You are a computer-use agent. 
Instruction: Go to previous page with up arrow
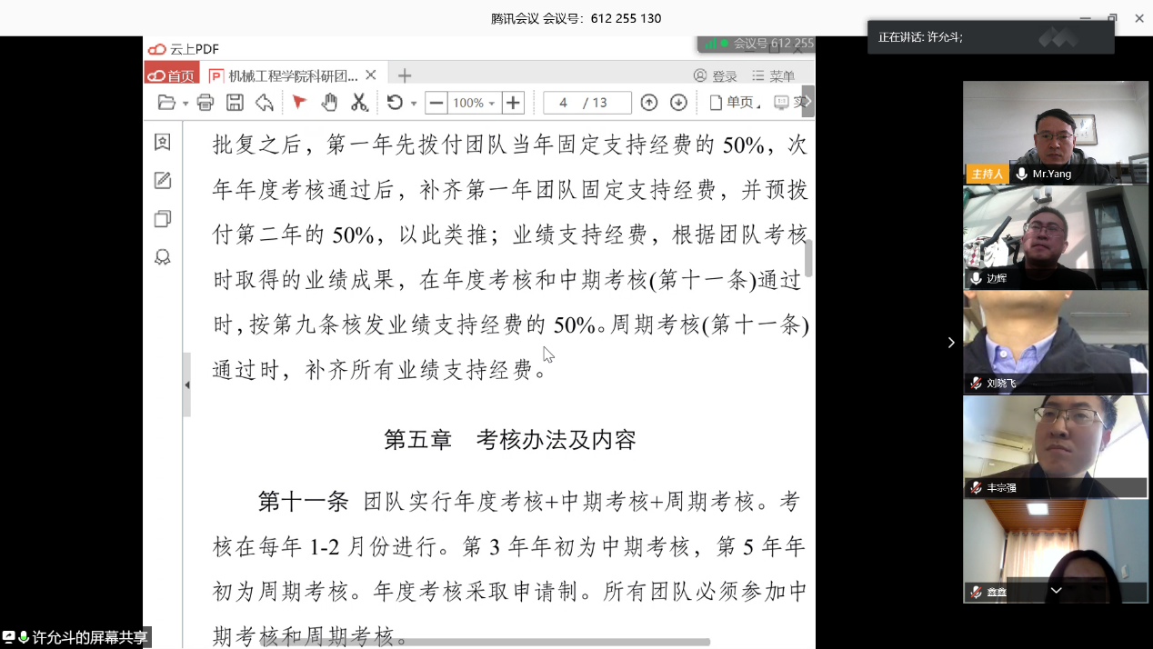pyautogui.click(x=649, y=103)
